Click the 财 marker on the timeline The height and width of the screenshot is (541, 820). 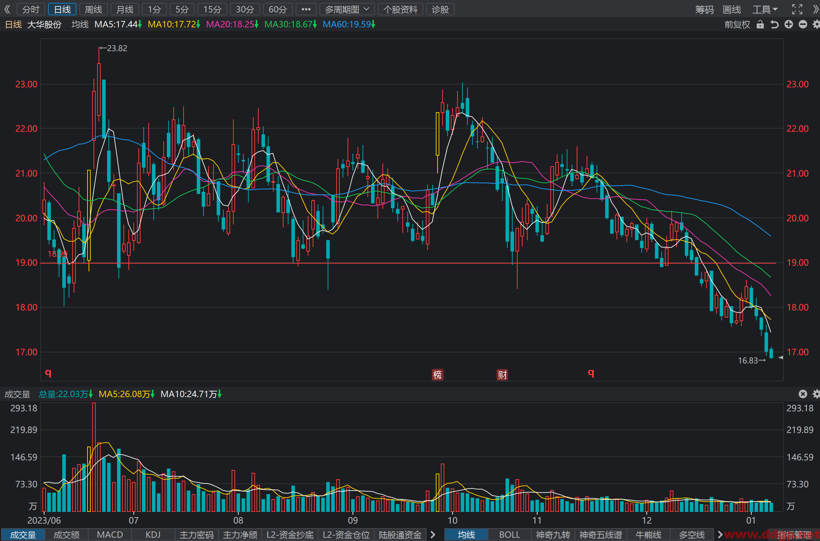502,374
